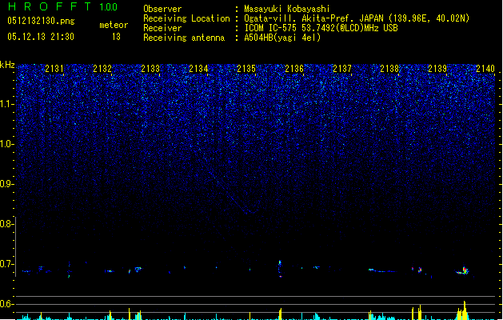Click the 'Receiving Location' label

click(186, 18)
